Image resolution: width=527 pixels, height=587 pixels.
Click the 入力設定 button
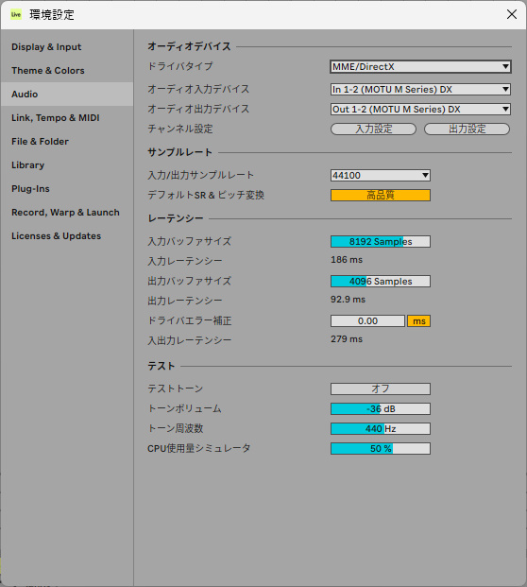point(373,129)
